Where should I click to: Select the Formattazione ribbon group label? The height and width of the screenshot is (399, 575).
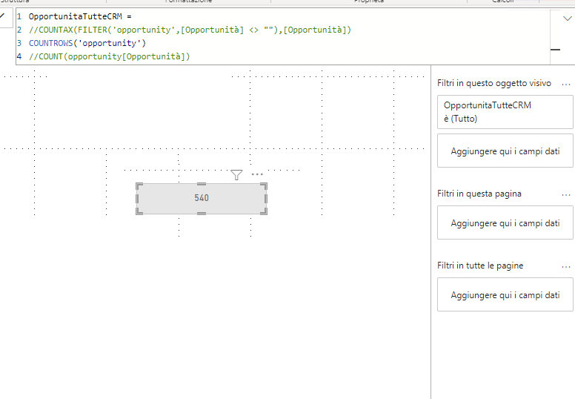[188, 1]
